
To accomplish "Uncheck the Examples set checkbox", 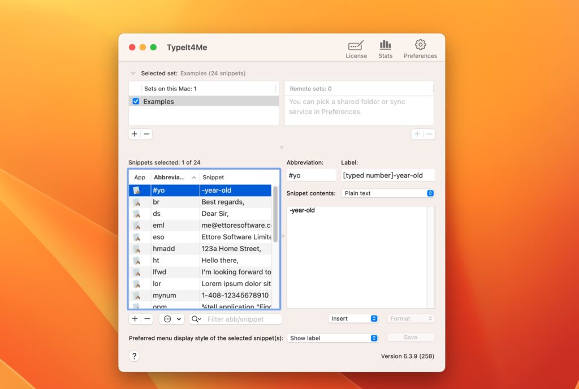I will coord(135,101).
